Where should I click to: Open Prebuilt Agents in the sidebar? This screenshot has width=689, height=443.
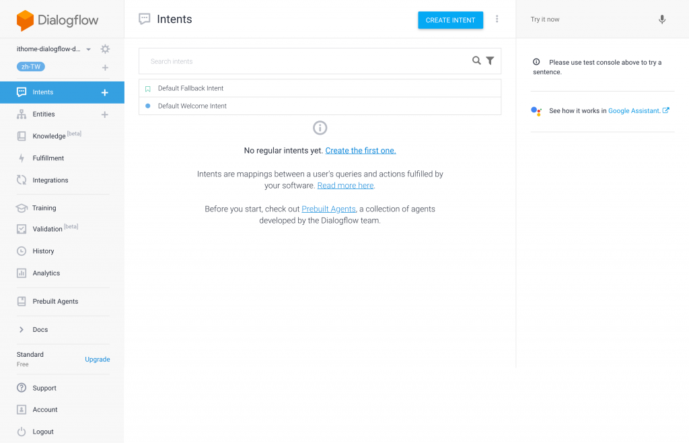(x=55, y=302)
